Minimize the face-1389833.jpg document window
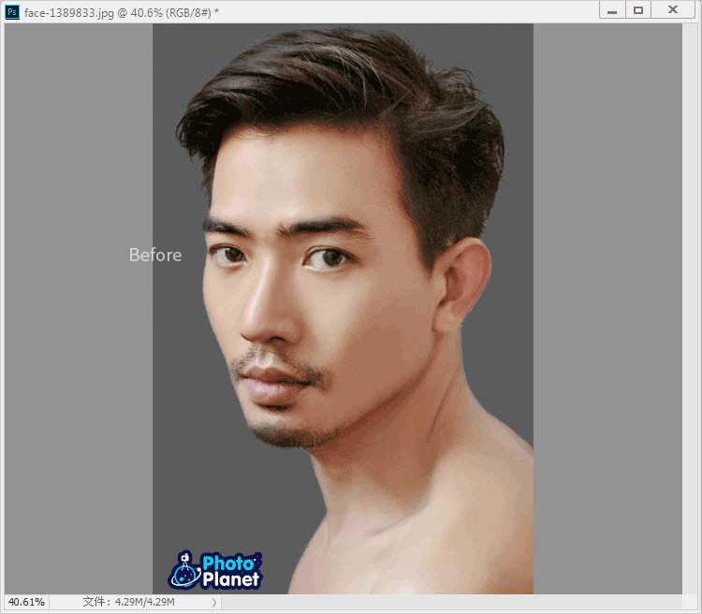This screenshot has width=702, height=614. tap(611, 10)
